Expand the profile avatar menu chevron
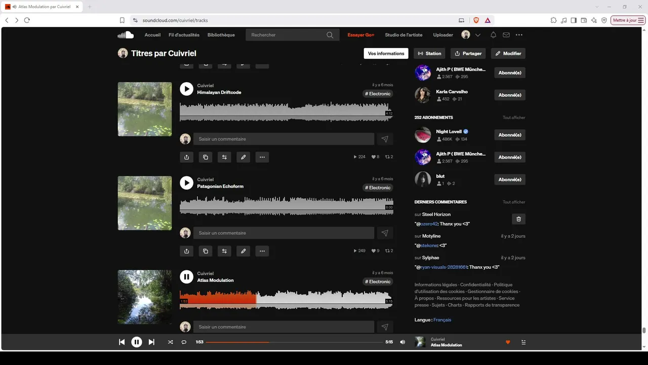648x365 pixels. pyautogui.click(x=478, y=35)
